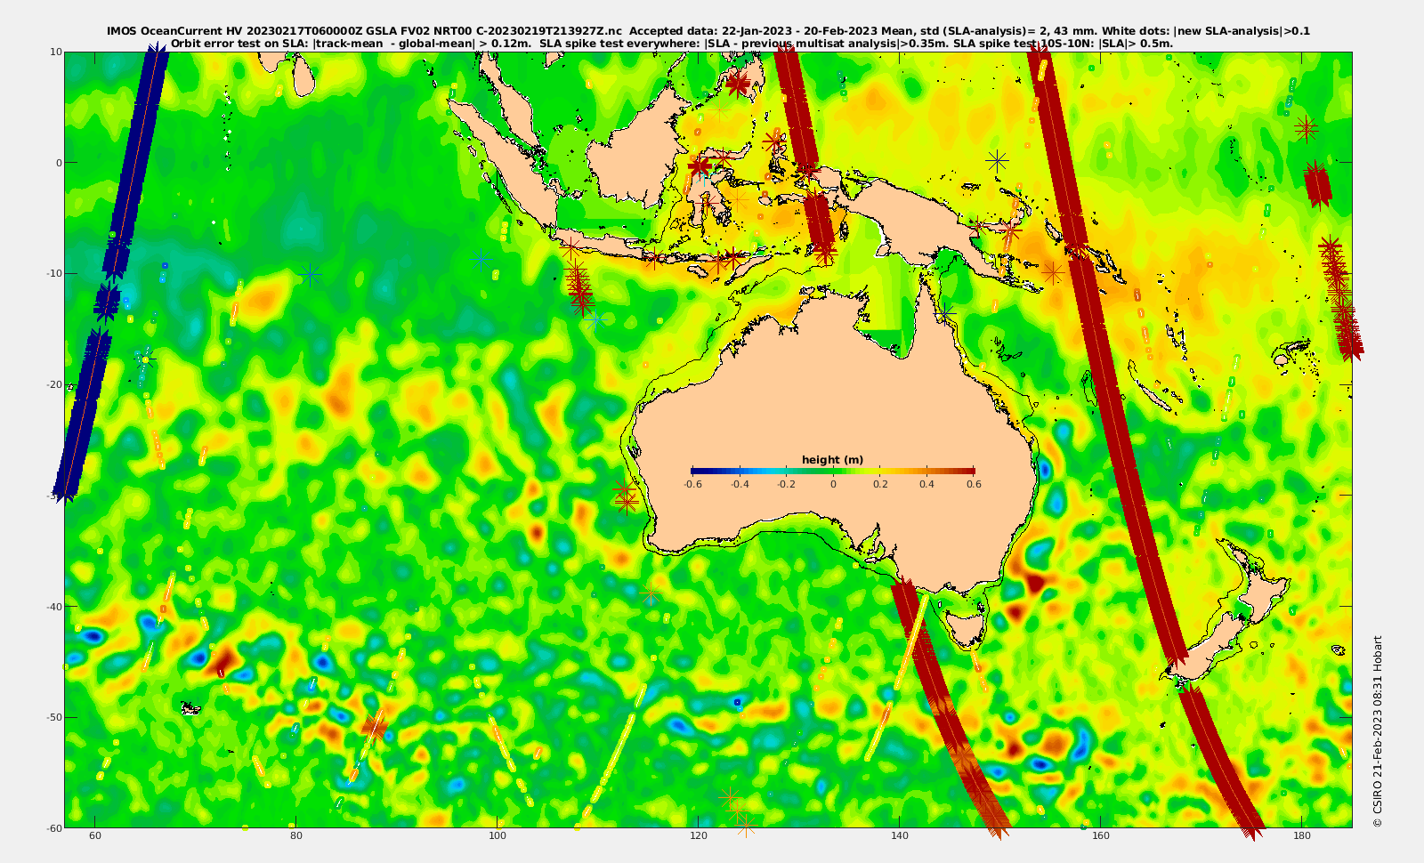Click the latitude axis label -40

pyautogui.click(x=53, y=606)
